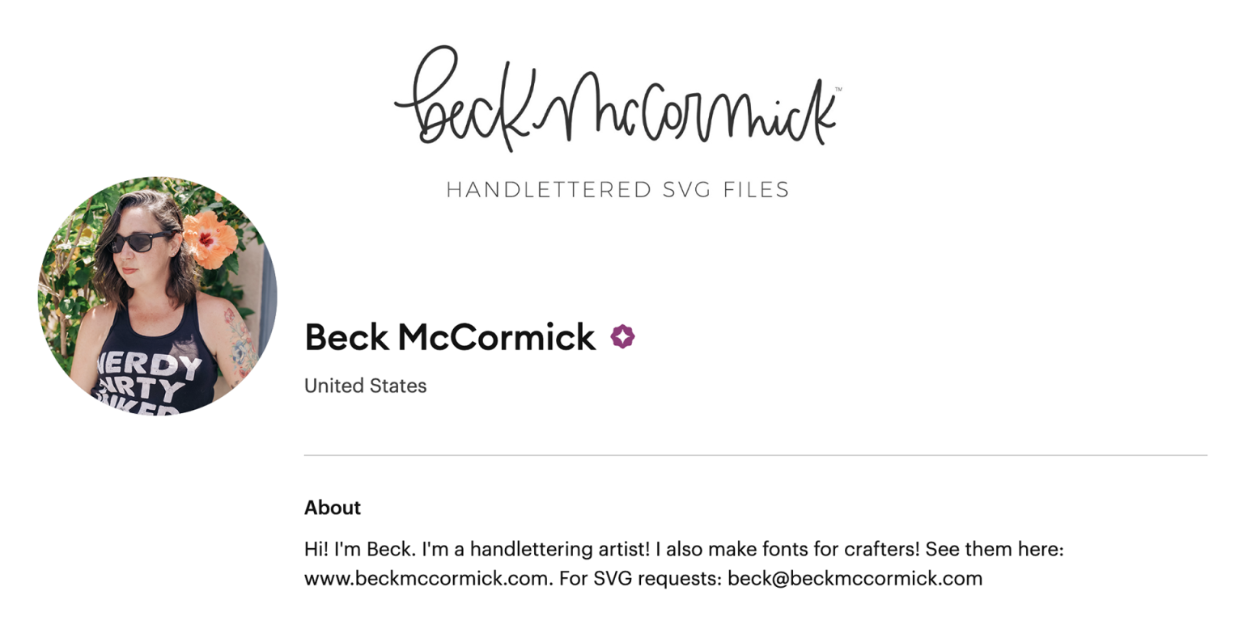The height and width of the screenshot is (629, 1243).
Task: Click the "See them here:" text
Action: pyautogui.click(x=994, y=550)
